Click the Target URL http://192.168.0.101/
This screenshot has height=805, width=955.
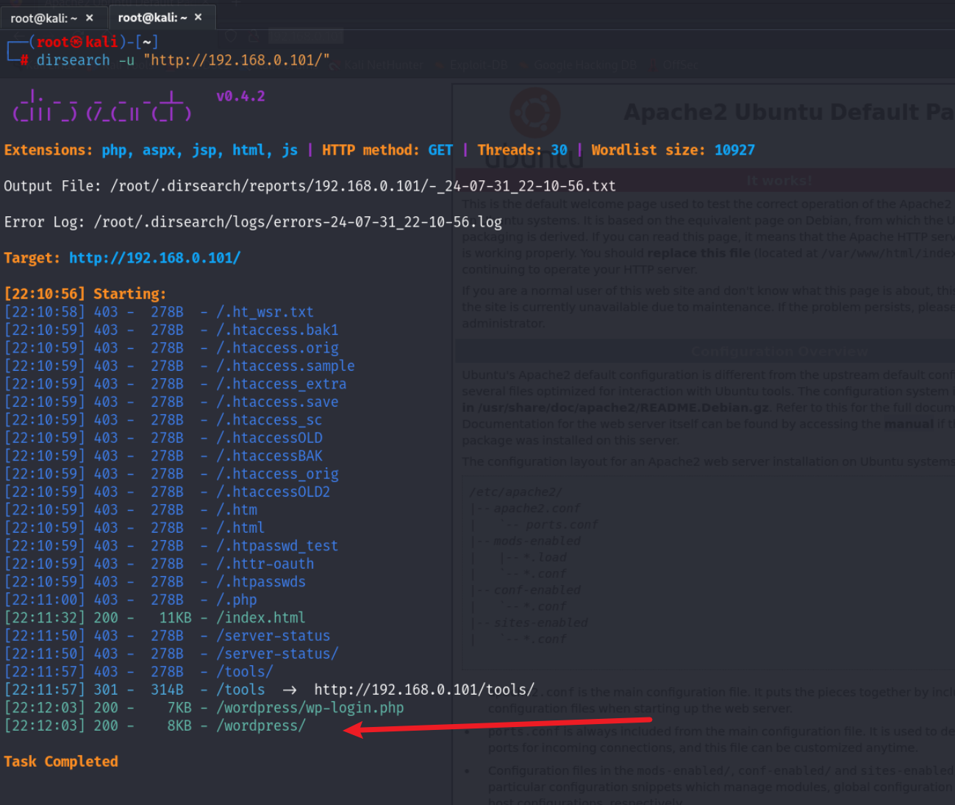[x=154, y=258]
